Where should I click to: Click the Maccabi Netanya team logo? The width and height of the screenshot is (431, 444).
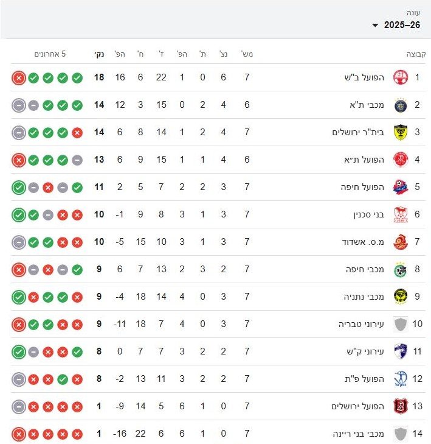(x=400, y=297)
